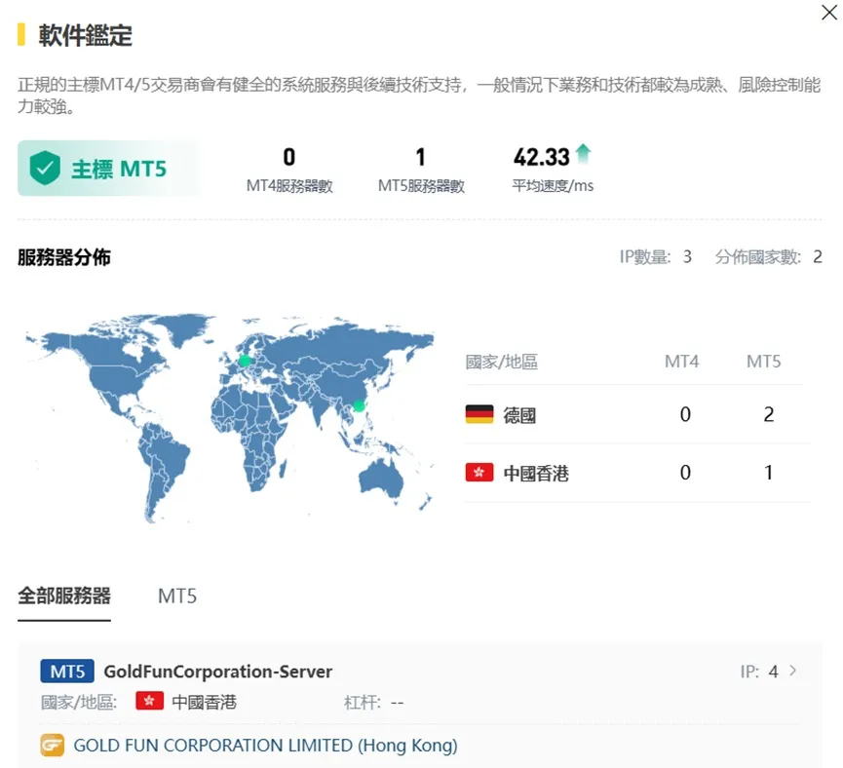This screenshot has width=843, height=768.
Task: Click the IP: 4 text on the server card
Action: (758, 672)
